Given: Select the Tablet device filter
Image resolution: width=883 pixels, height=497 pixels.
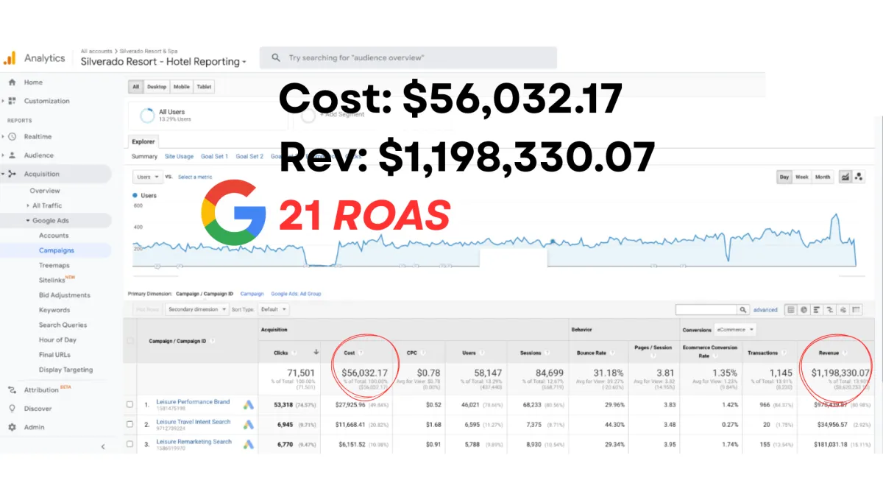Looking at the screenshot, I should click(x=204, y=87).
